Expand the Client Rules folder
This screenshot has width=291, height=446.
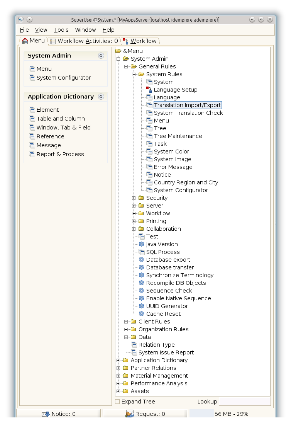126,322
